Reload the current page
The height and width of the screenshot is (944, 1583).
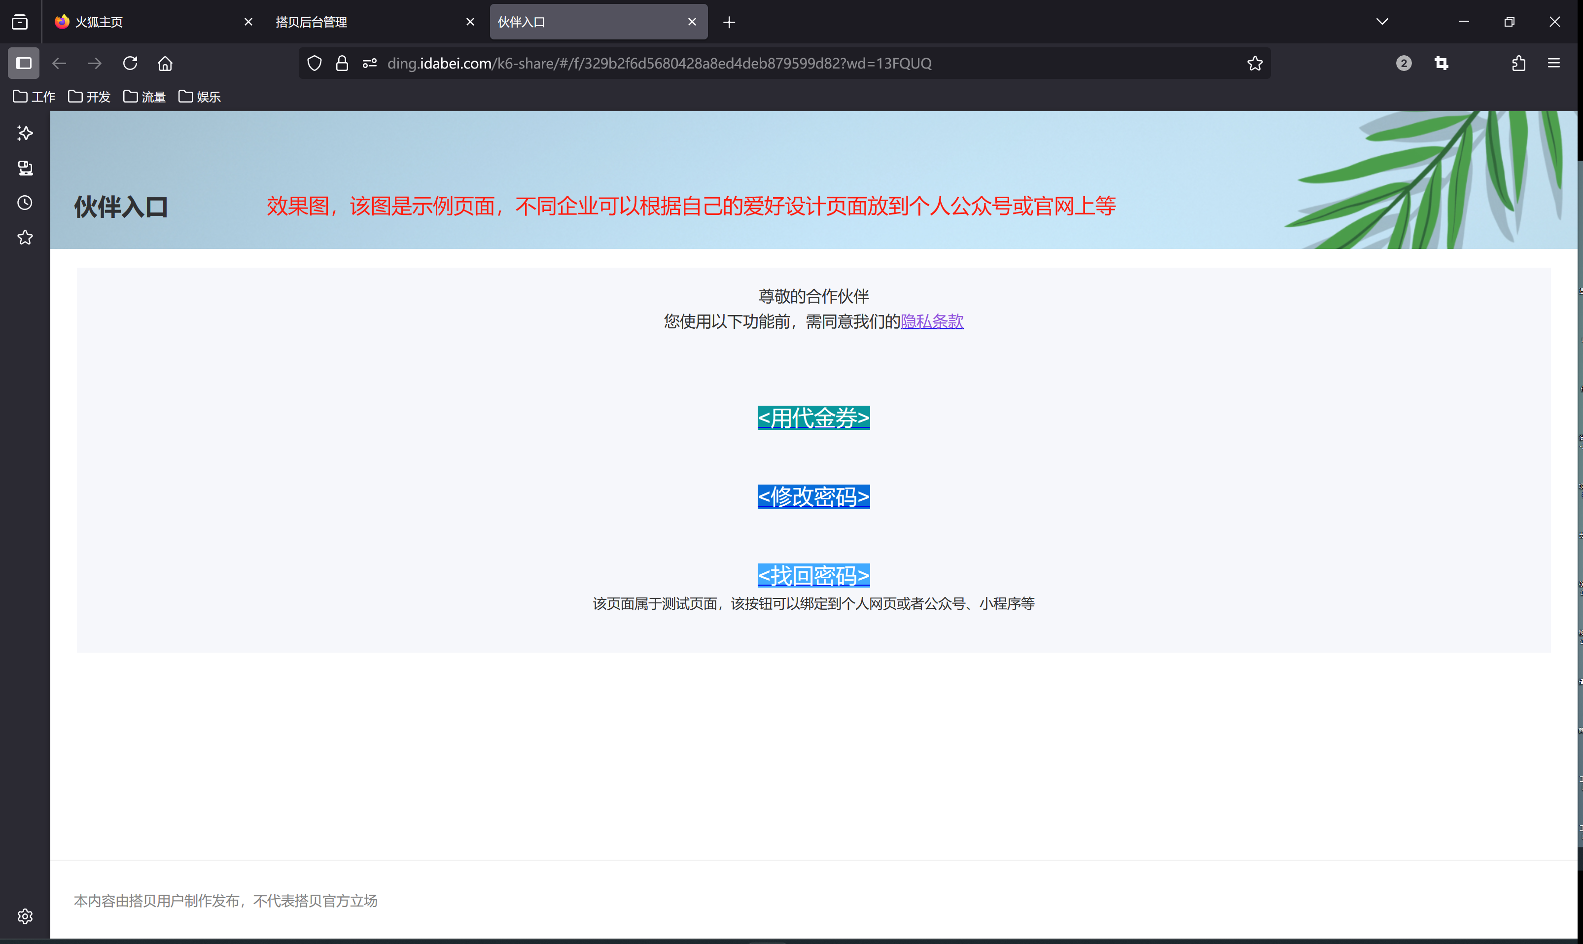click(130, 63)
